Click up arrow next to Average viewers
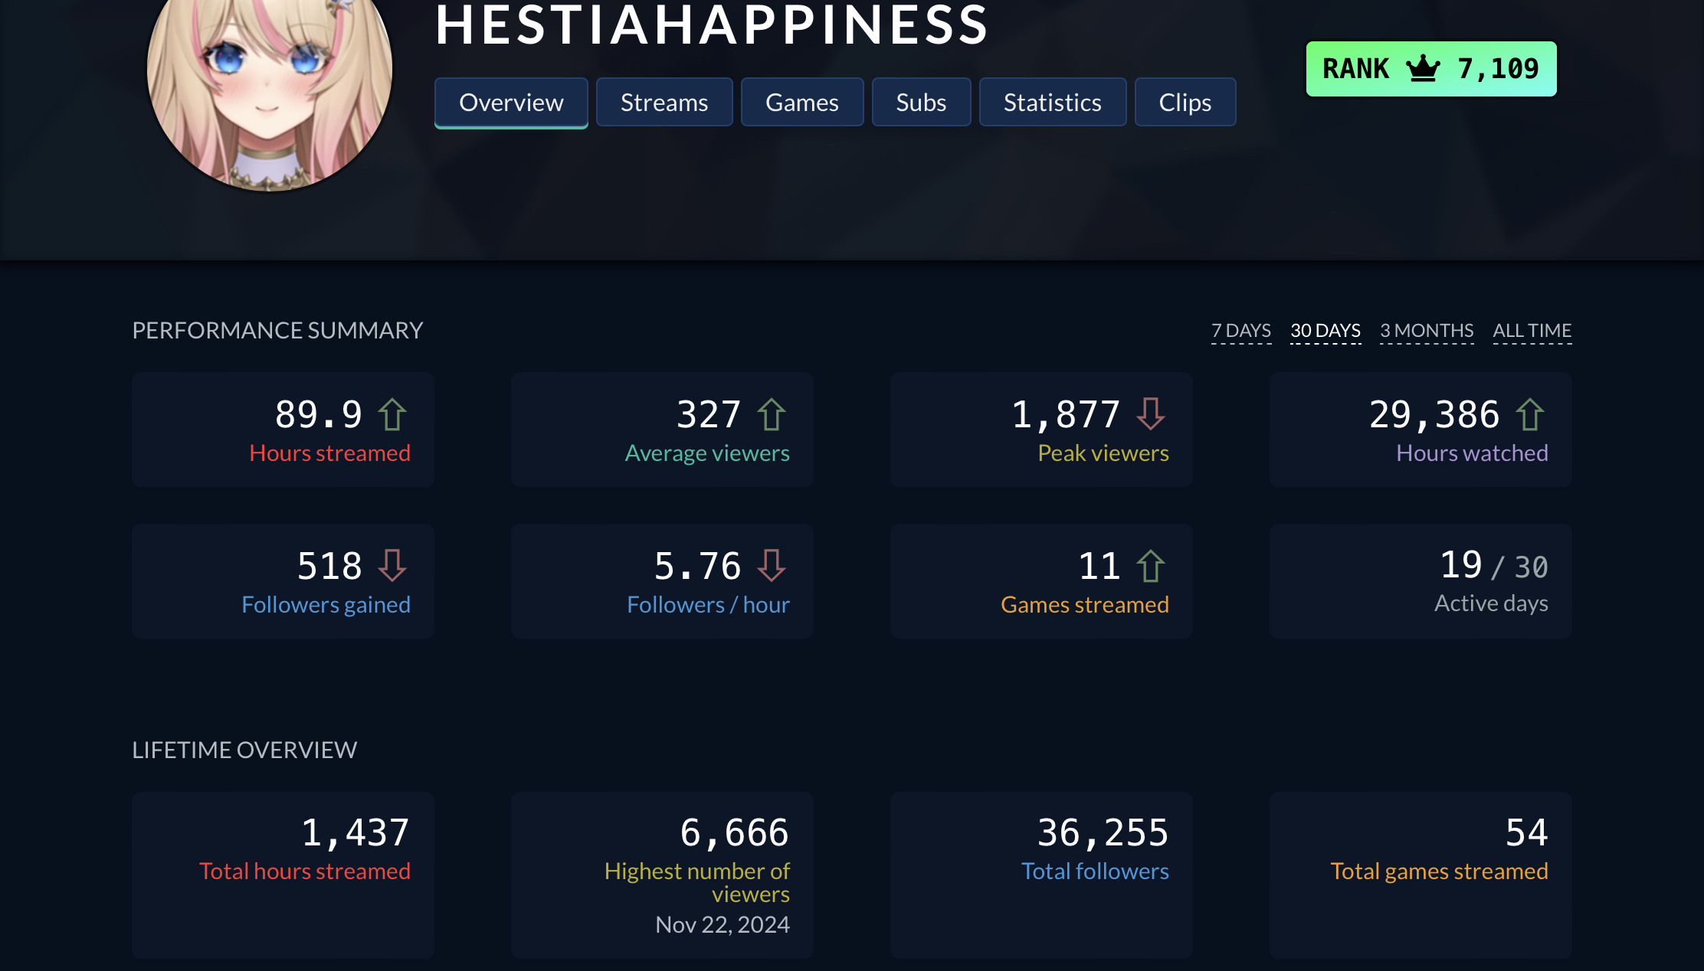The image size is (1704, 971). pos(771,415)
